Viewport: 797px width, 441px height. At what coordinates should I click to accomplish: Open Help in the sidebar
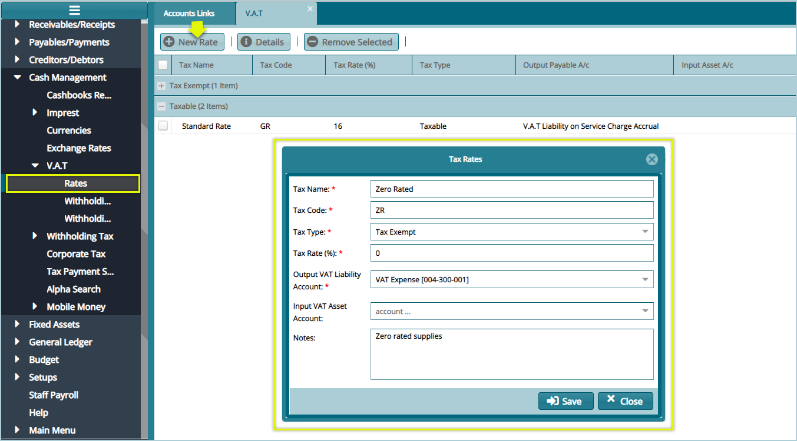click(x=38, y=413)
